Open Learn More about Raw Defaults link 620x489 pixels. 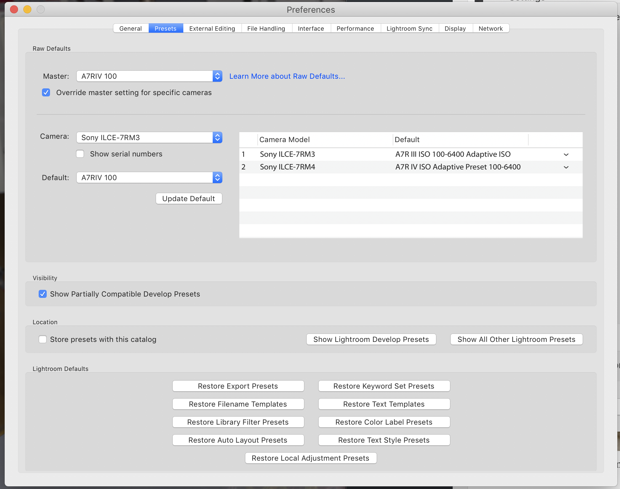[x=287, y=76]
